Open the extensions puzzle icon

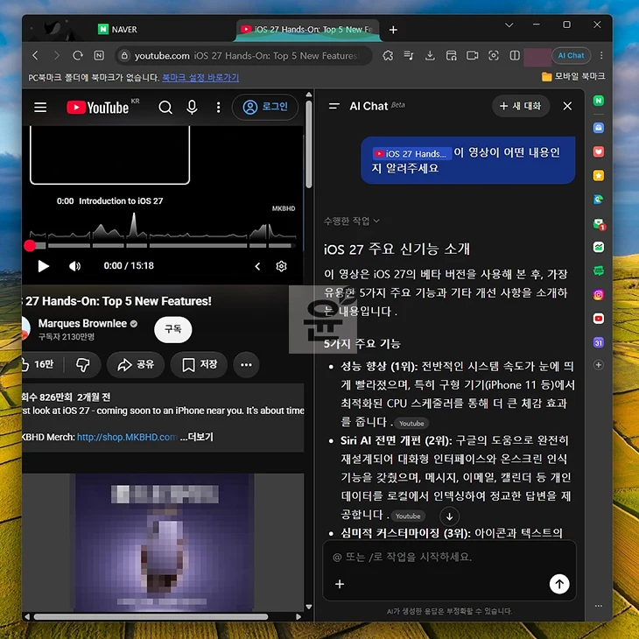tap(388, 55)
